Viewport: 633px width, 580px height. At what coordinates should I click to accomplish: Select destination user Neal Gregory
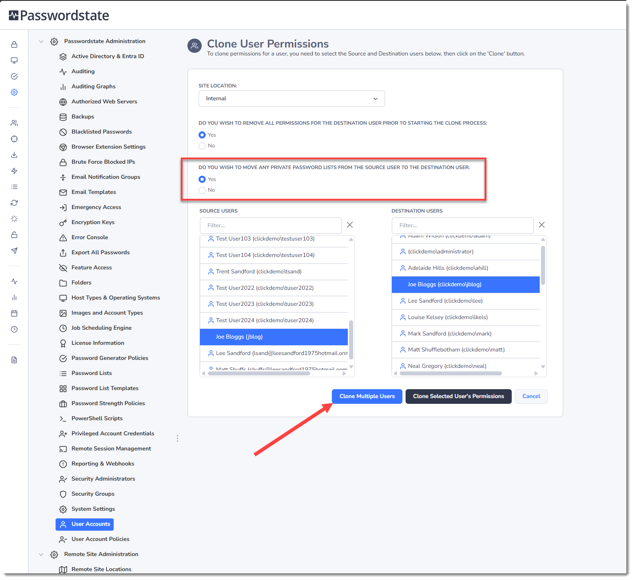click(x=466, y=366)
